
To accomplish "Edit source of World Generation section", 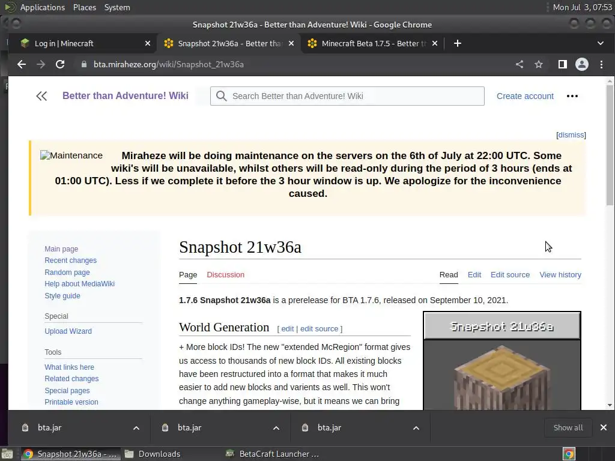I will click(320, 329).
